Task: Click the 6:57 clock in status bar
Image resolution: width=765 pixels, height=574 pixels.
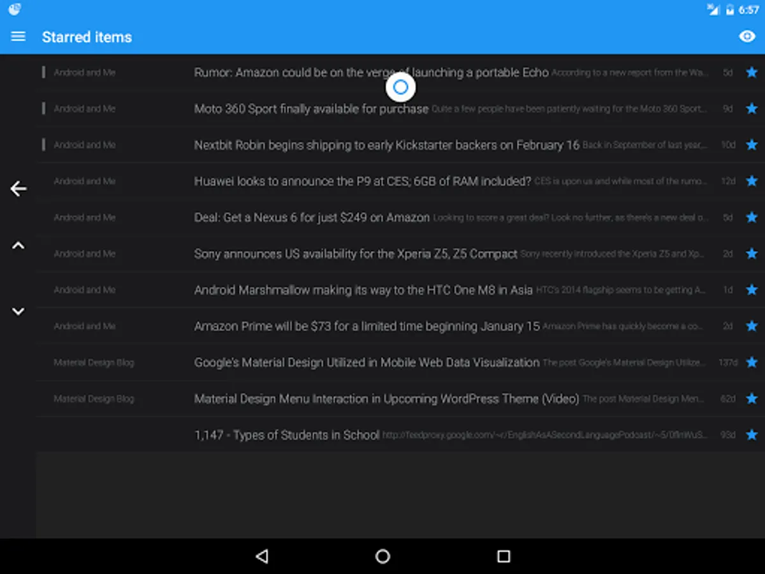Action: (x=748, y=10)
